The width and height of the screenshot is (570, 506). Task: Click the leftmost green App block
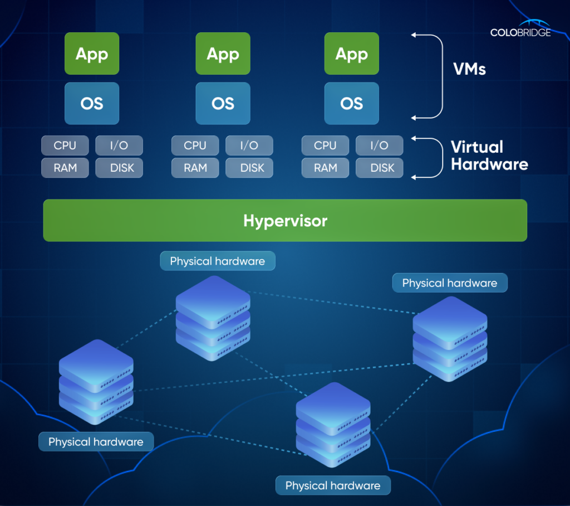click(x=92, y=53)
